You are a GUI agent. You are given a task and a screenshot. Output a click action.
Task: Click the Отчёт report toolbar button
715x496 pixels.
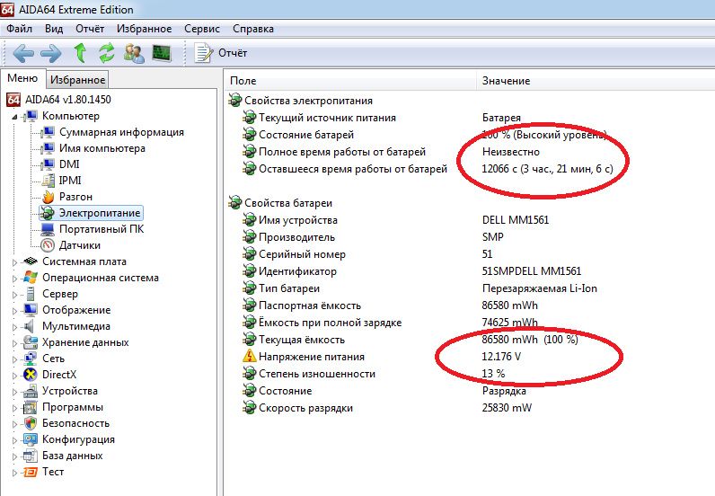point(221,53)
